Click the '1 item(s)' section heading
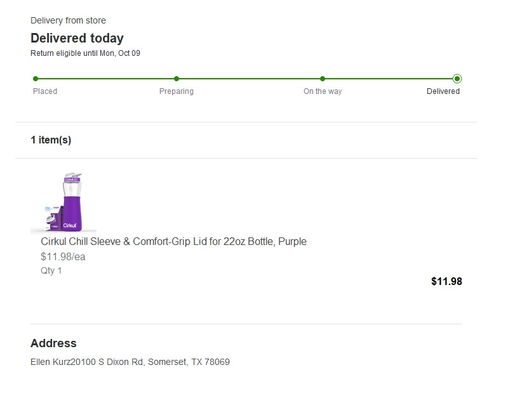 [x=51, y=140]
